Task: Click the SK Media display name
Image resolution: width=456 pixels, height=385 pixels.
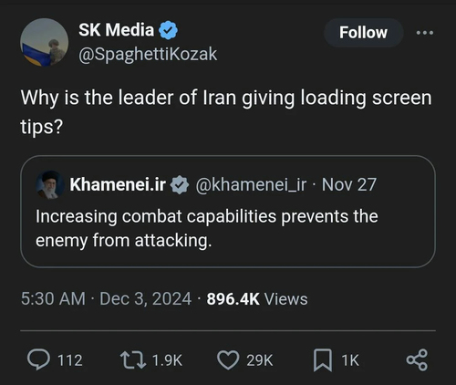Action: pos(117,30)
